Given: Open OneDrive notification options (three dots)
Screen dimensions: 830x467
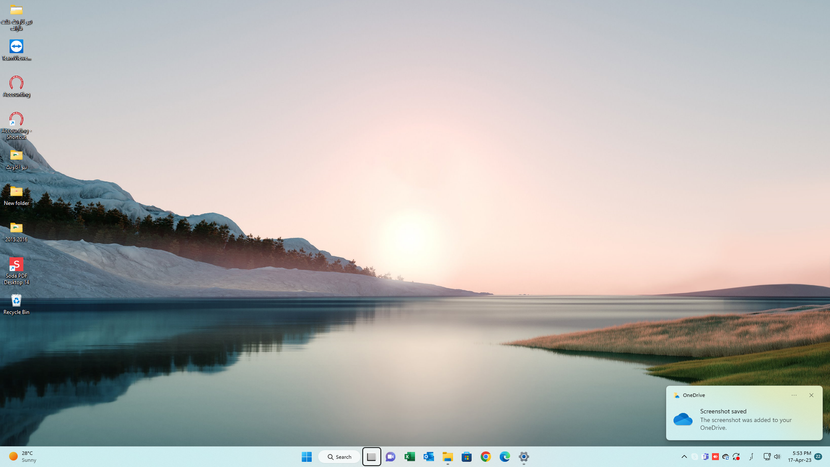Looking at the screenshot, I should pos(794,395).
